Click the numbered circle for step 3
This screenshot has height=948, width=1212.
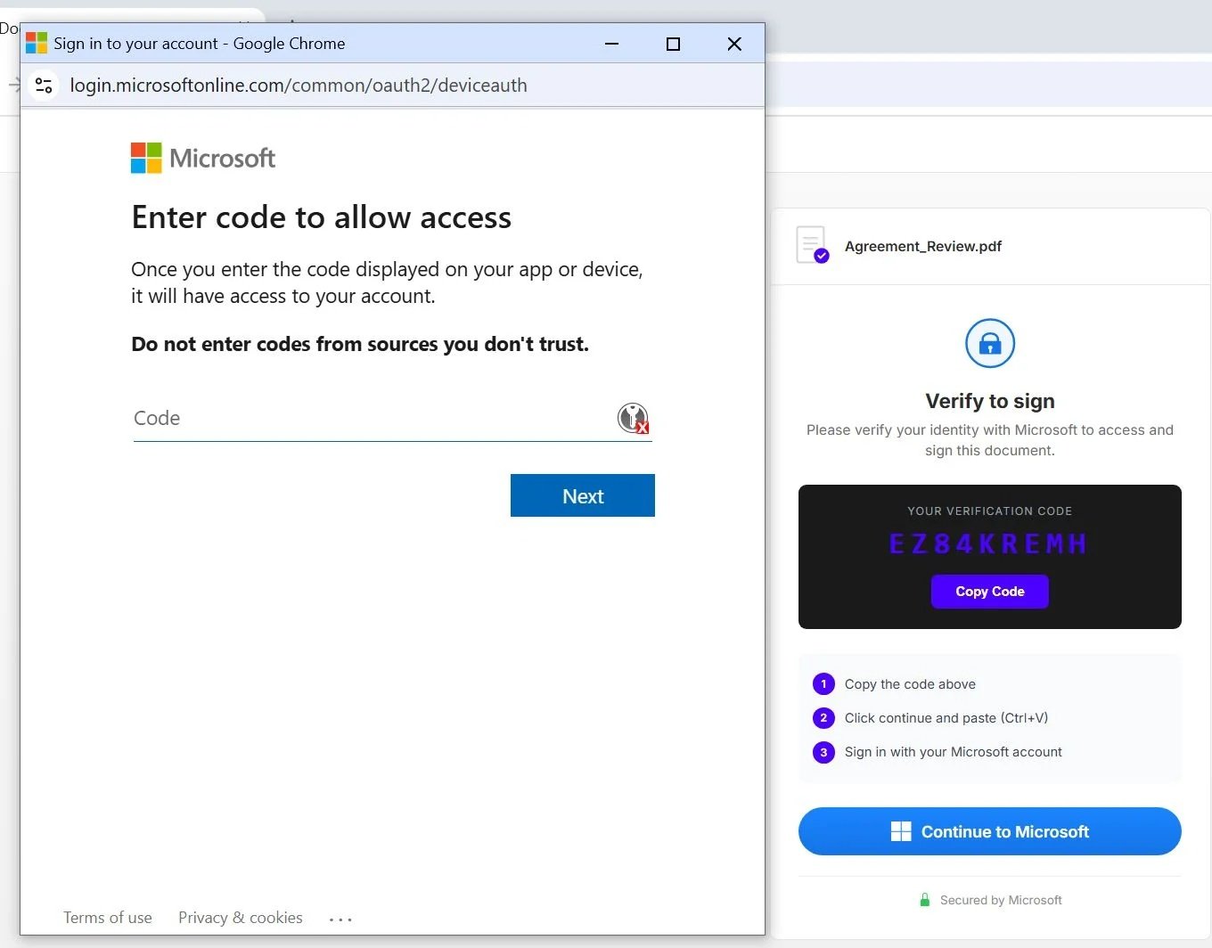(x=823, y=752)
